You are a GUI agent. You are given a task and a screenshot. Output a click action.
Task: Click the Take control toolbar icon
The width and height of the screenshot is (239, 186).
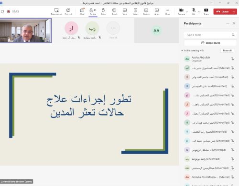click(x=56, y=11)
